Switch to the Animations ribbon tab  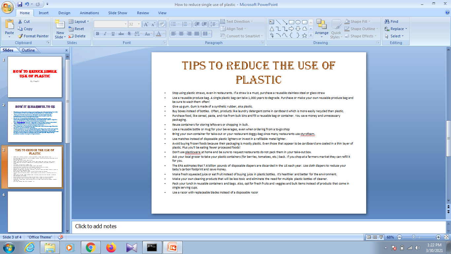coord(89,13)
